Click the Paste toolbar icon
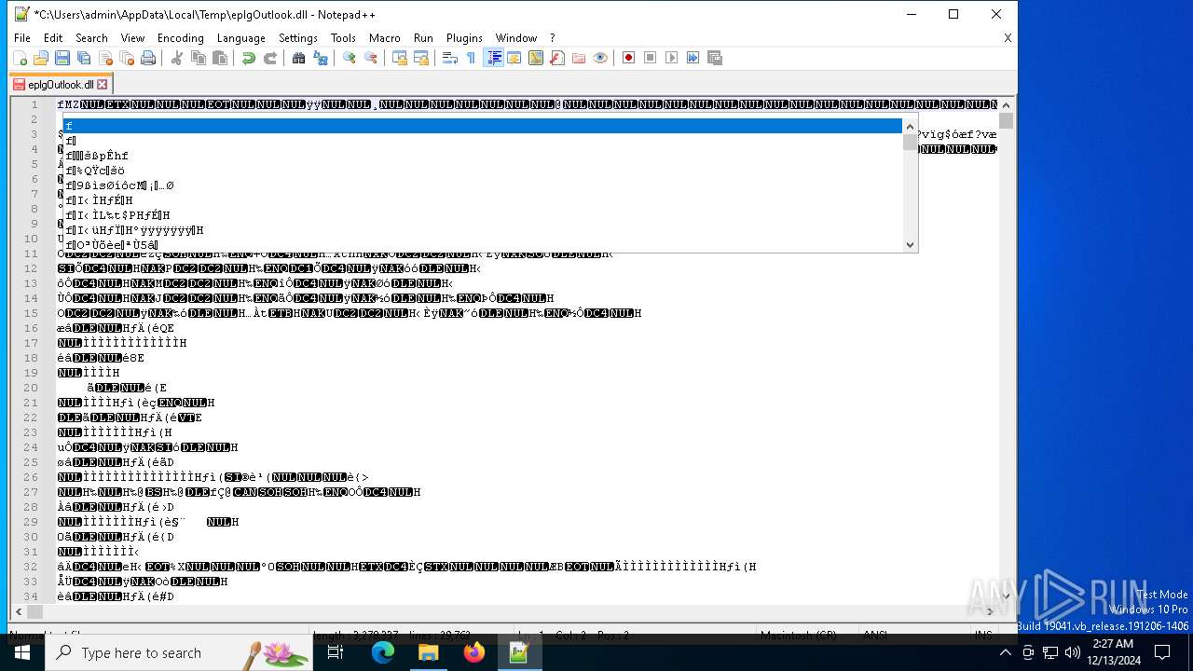The width and height of the screenshot is (1193, 671). 220,58
